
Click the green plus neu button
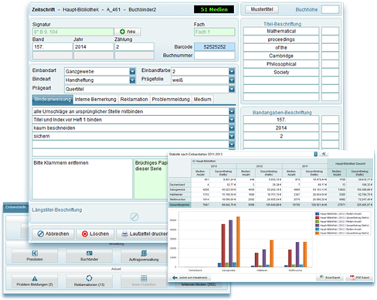tap(127, 32)
